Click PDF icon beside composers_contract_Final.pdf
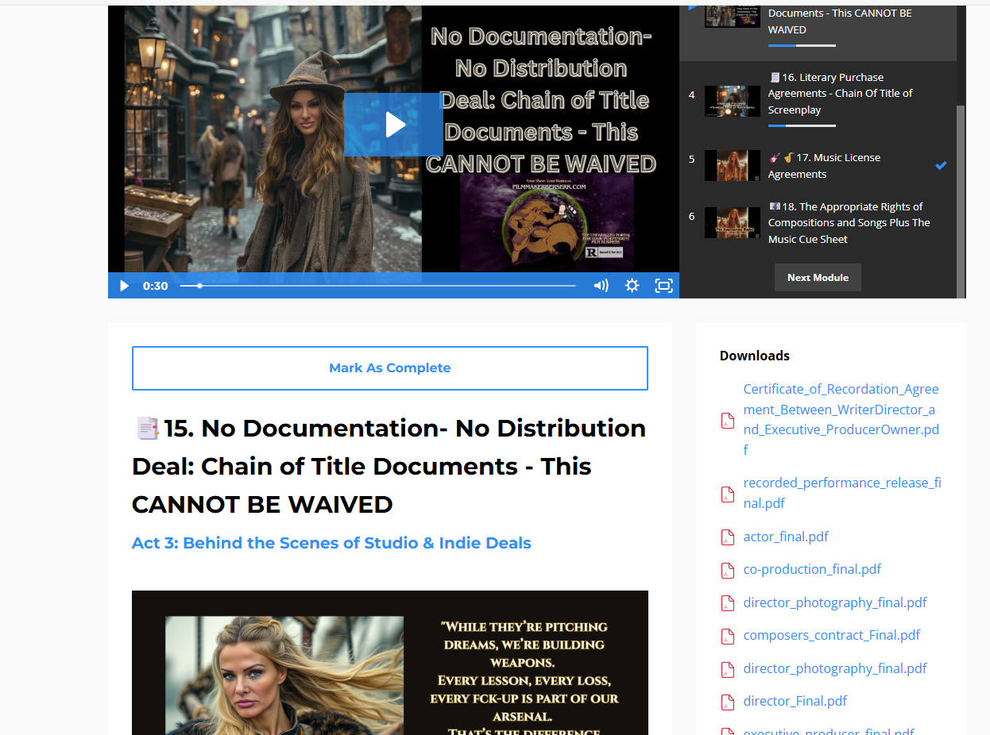990x735 pixels. (x=727, y=636)
